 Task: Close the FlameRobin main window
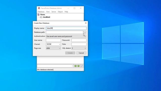(81, 8)
